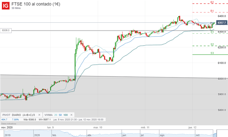This screenshot has height=137, width=228.
Task: Click the mar. 10 date label
Action: pos(98,127)
